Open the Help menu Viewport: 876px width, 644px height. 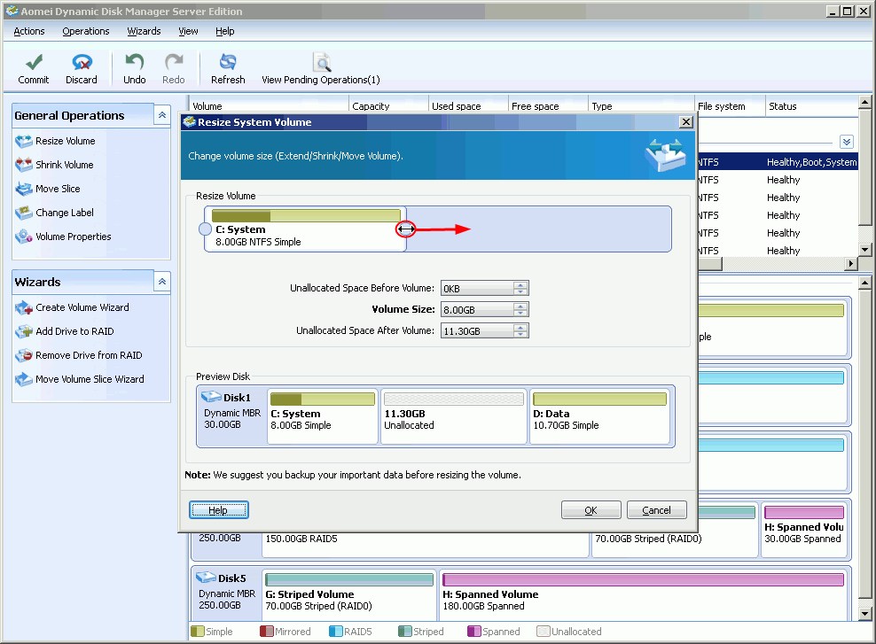(x=225, y=31)
